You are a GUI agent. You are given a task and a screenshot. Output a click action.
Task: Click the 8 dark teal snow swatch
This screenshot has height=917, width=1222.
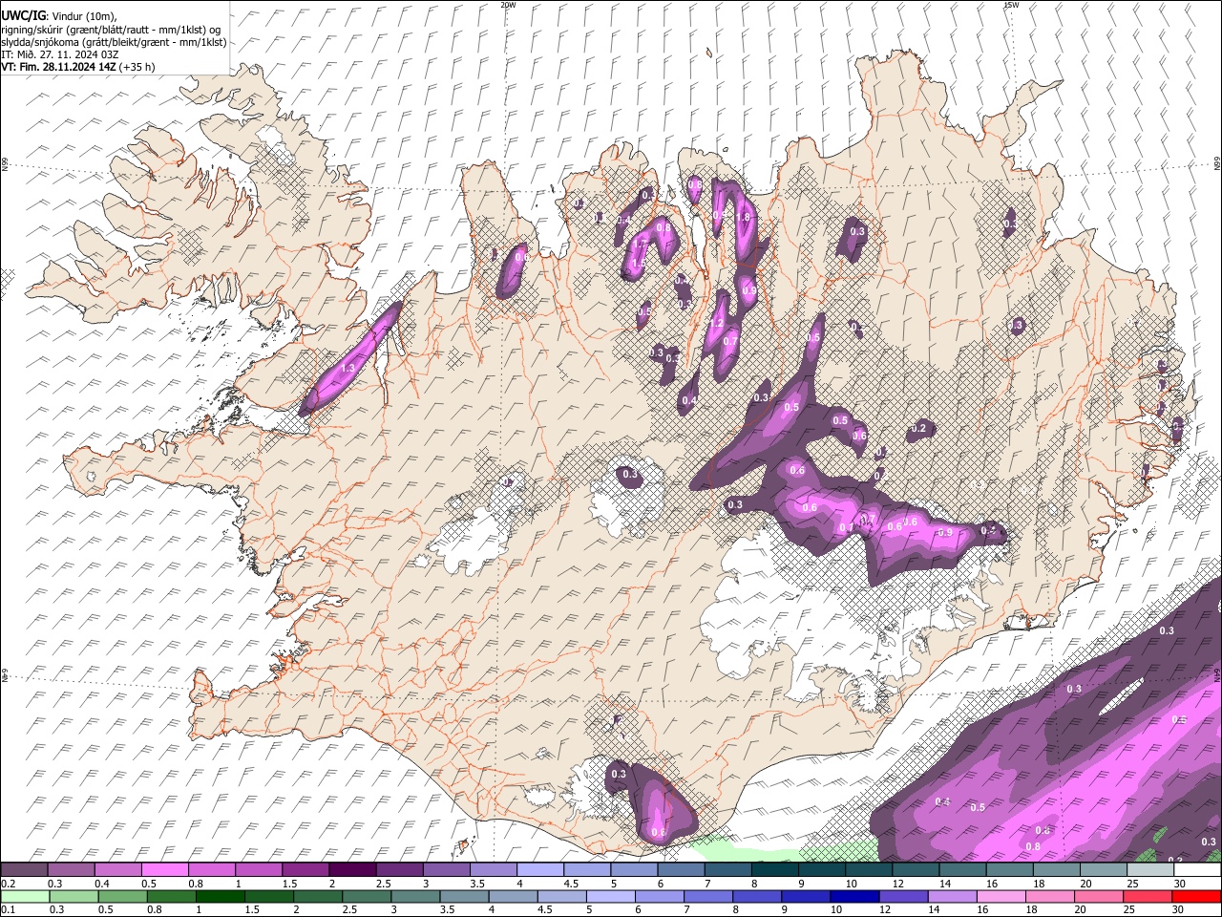[773, 870]
